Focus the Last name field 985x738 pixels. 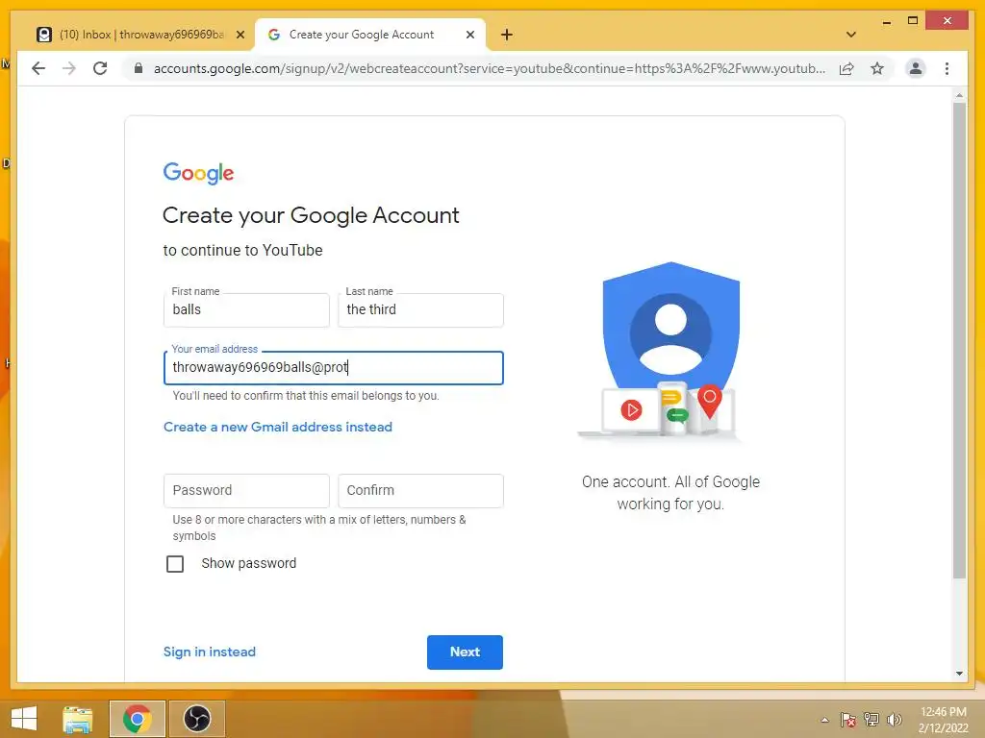420,310
